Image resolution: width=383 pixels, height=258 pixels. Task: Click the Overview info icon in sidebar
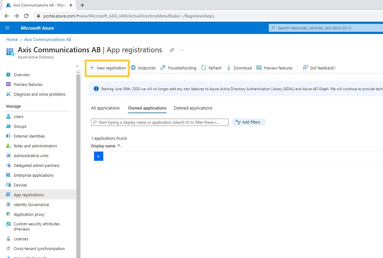[x=8, y=74]
